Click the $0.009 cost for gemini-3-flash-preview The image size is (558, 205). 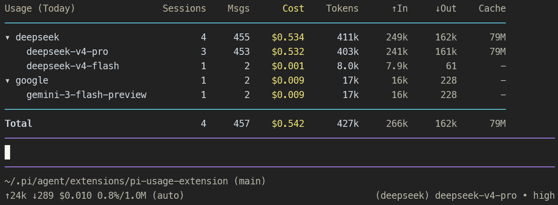(x=288, y=95)
